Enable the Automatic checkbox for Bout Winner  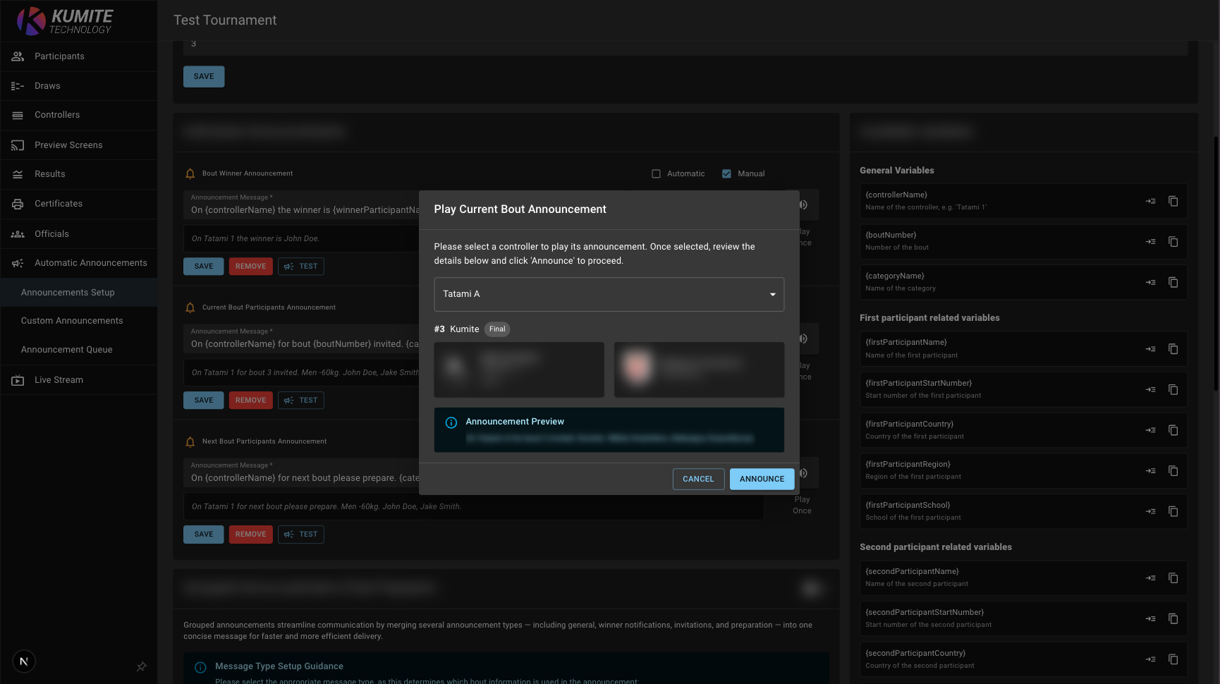click(x=656, y=173)
